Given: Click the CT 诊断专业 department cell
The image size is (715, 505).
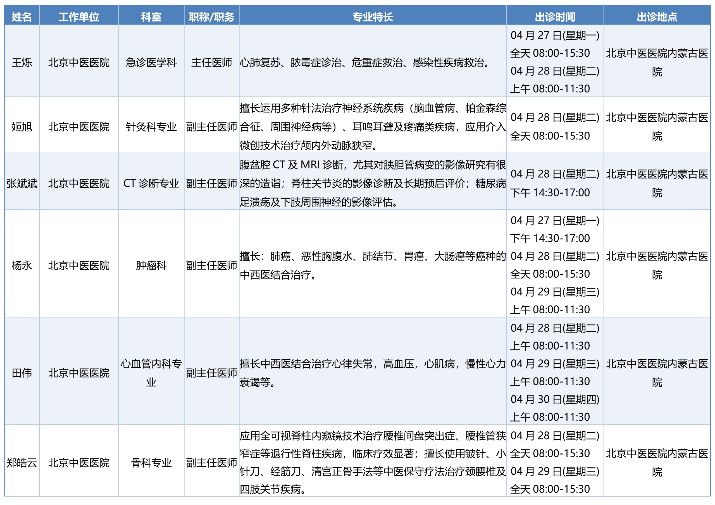Looking at the screenshot, I should (151, 183).
